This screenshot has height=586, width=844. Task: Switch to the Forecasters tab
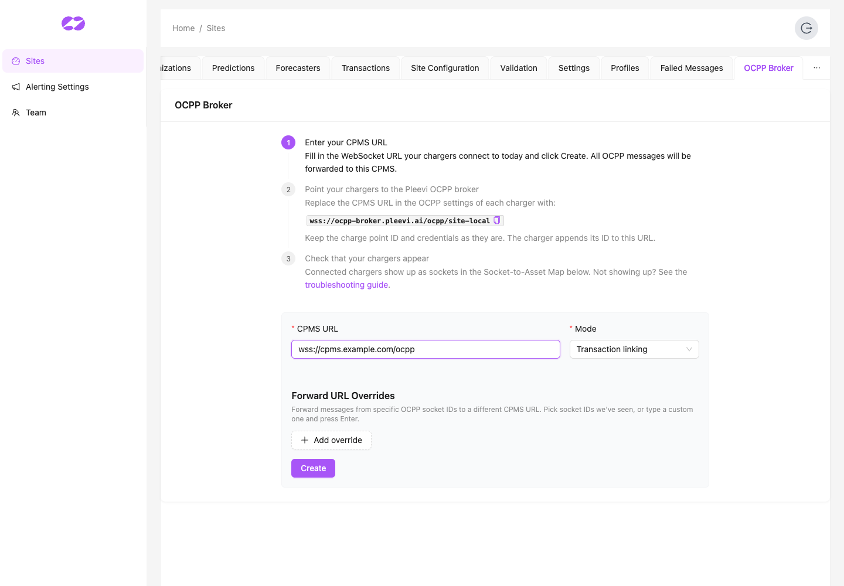click(x=298, y=68)
